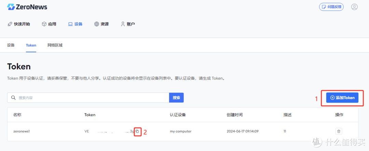
Task: Click the 添加Token button
Action: pos(342,98)
